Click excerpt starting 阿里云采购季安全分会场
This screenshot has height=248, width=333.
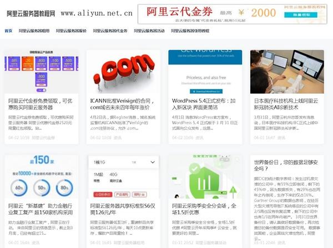[x=204, y=228]
